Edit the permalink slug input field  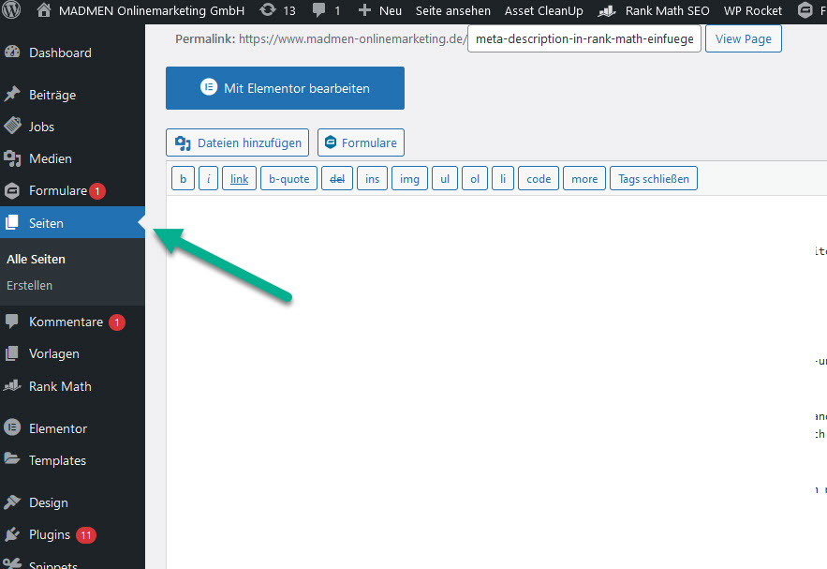(583, 38)
